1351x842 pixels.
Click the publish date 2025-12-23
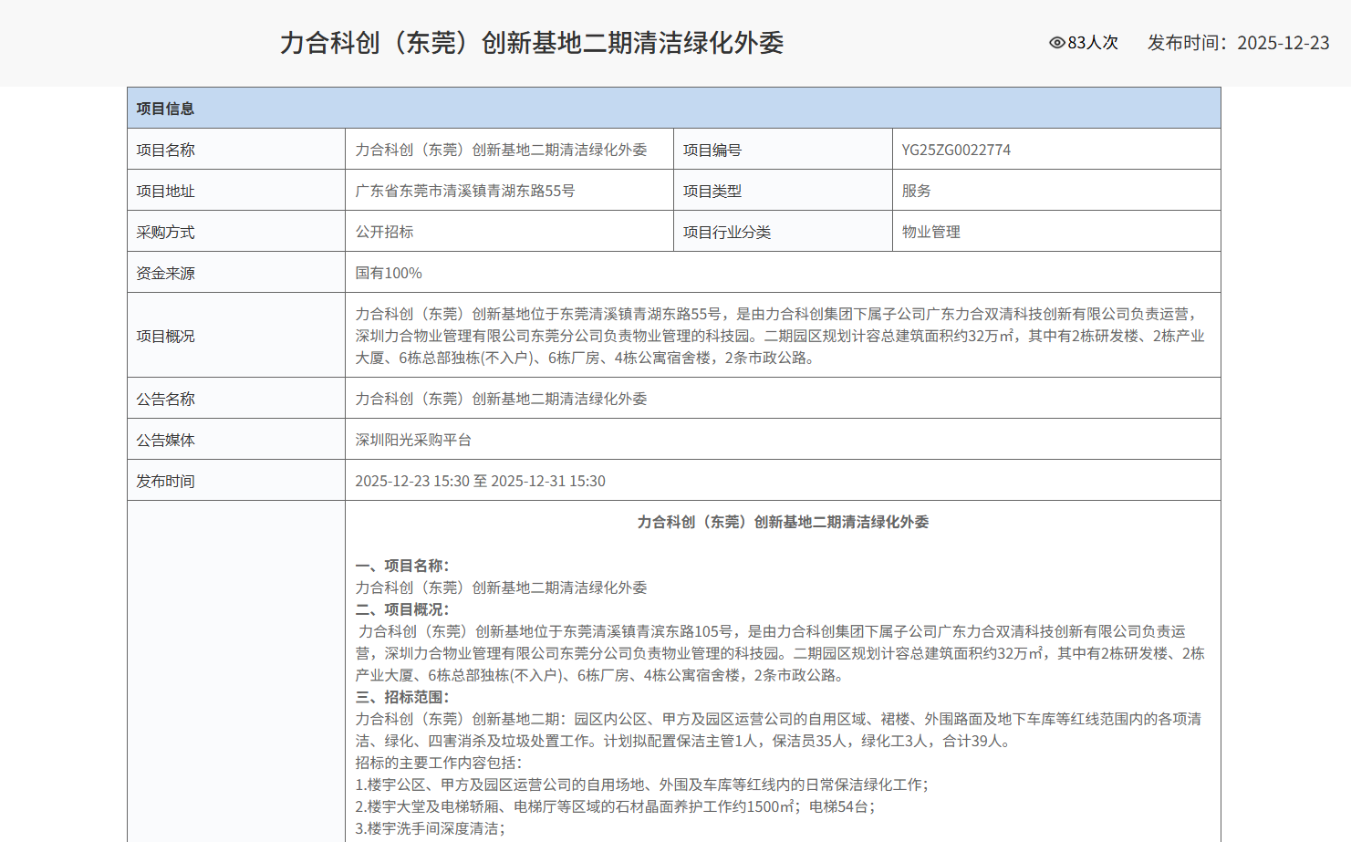(1283, 43)
